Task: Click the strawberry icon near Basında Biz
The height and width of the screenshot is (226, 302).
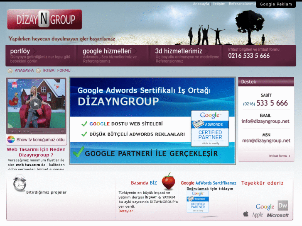Action: [169, 181]
